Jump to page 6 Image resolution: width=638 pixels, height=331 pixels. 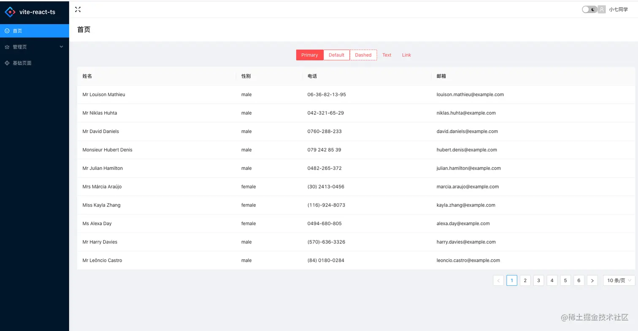coord(579,280)
